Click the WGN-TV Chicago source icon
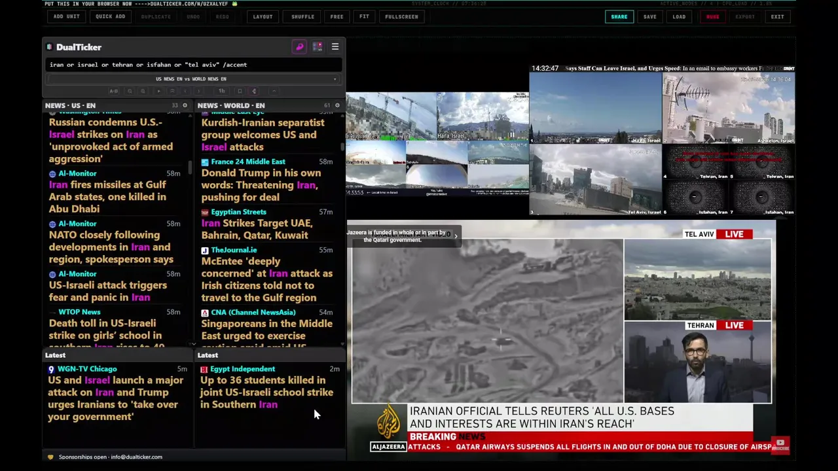 point(51,369)
